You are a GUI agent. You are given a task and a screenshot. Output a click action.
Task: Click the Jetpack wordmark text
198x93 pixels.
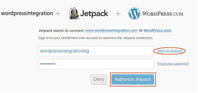pos(94,14)
